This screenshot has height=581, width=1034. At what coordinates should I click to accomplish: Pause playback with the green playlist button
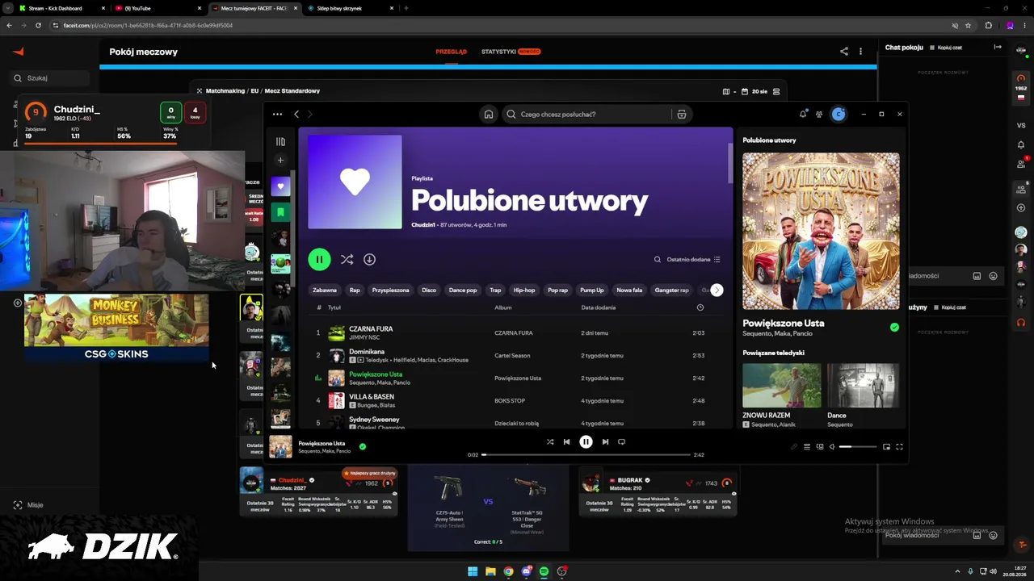319,259
